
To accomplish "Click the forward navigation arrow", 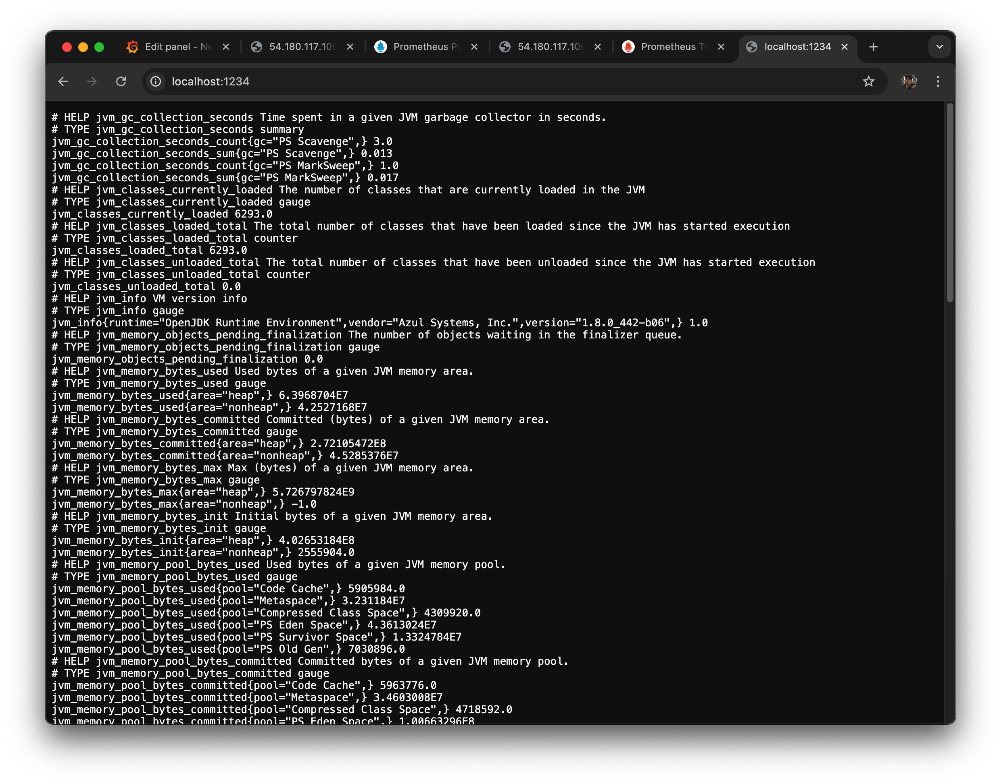I will tap(92, 81).
